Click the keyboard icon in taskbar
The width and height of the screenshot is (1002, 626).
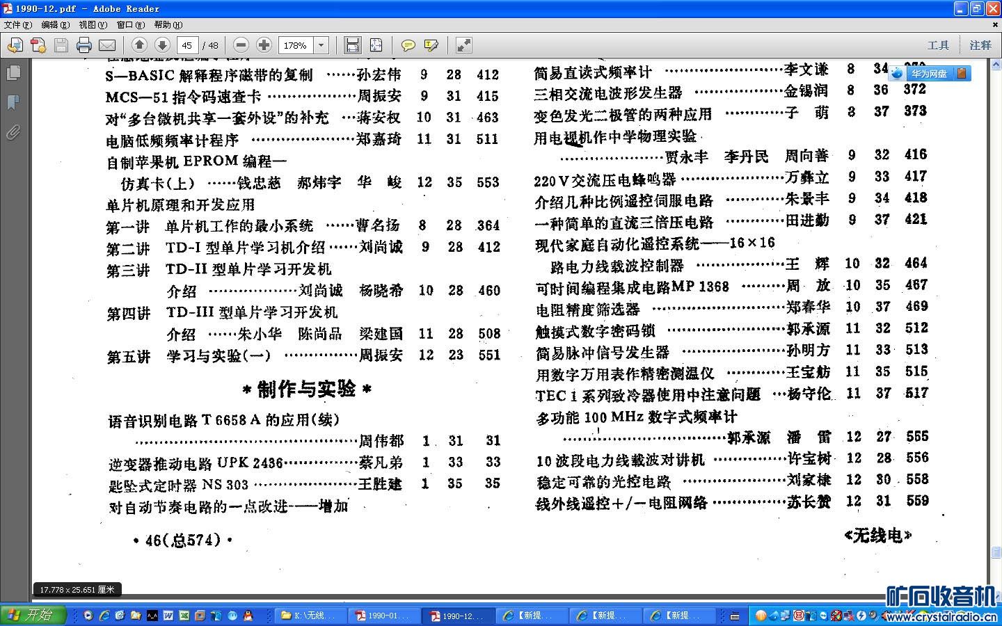click(734, 616)
